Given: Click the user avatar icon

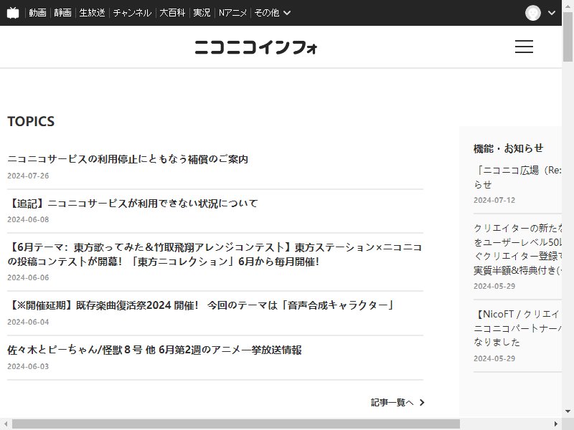Looking at the screenshot, I should 532,13.
